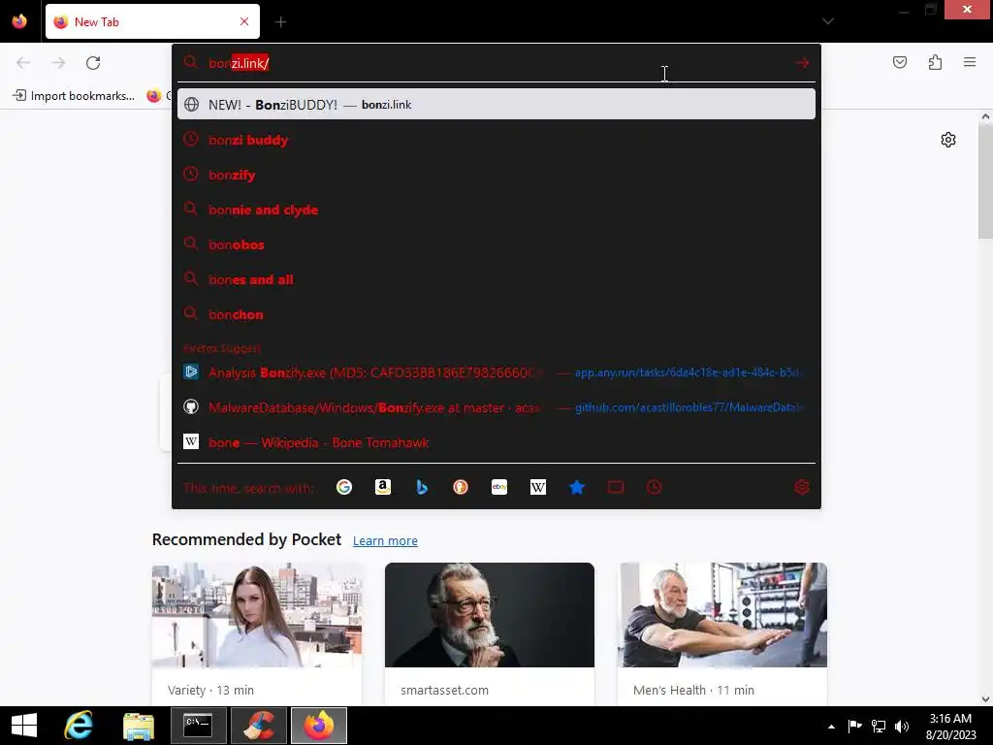The width and height of the screenshot is (993, 745).
Task: Search this time with DuckDuckGo
Action: pos(461,487)
